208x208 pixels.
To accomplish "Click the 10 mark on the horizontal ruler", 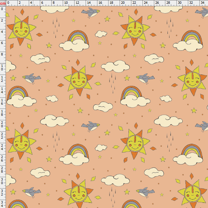I will coord(66,3).
